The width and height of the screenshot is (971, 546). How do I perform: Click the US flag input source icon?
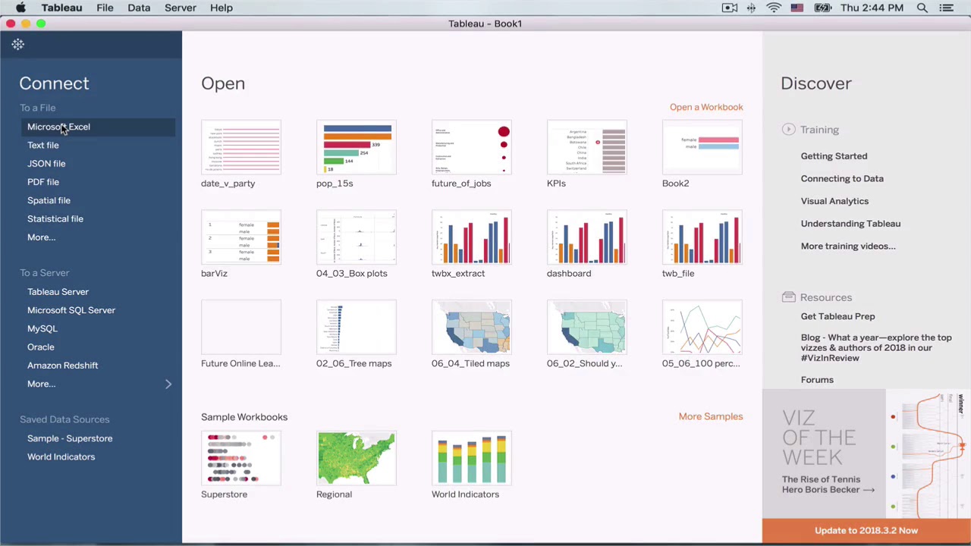coord(797,8)
